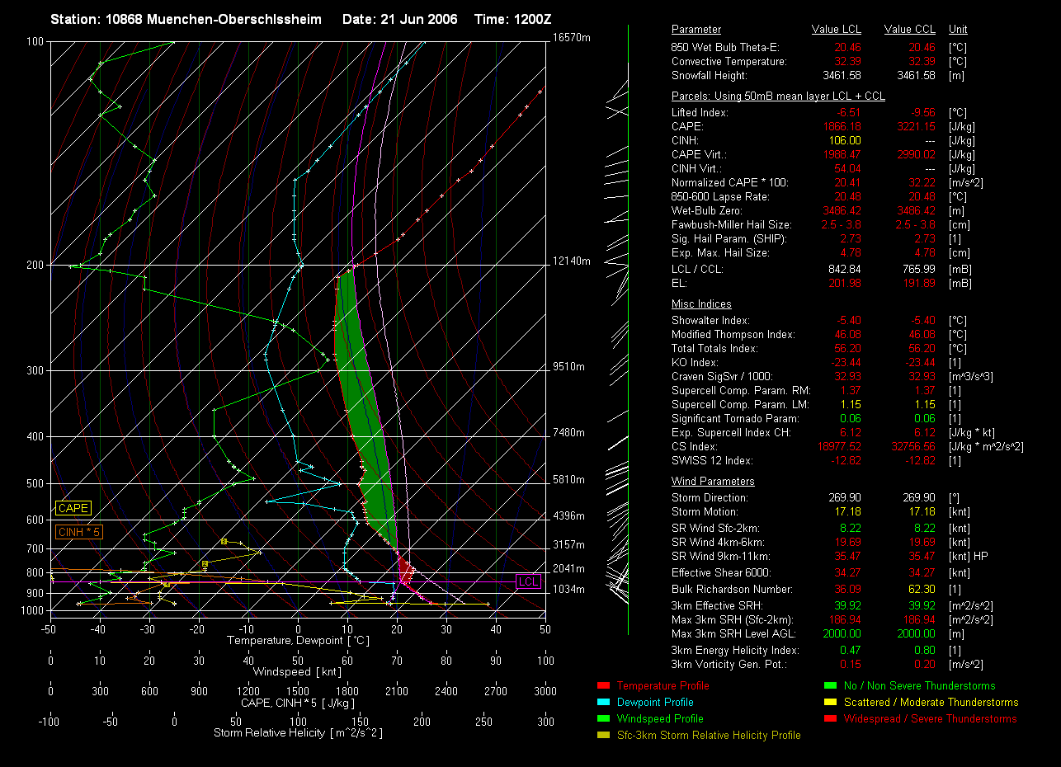This screenshot has height=767, width=1061.
Task: Select the magenta LCL marker label
Action: pos(528,581)
